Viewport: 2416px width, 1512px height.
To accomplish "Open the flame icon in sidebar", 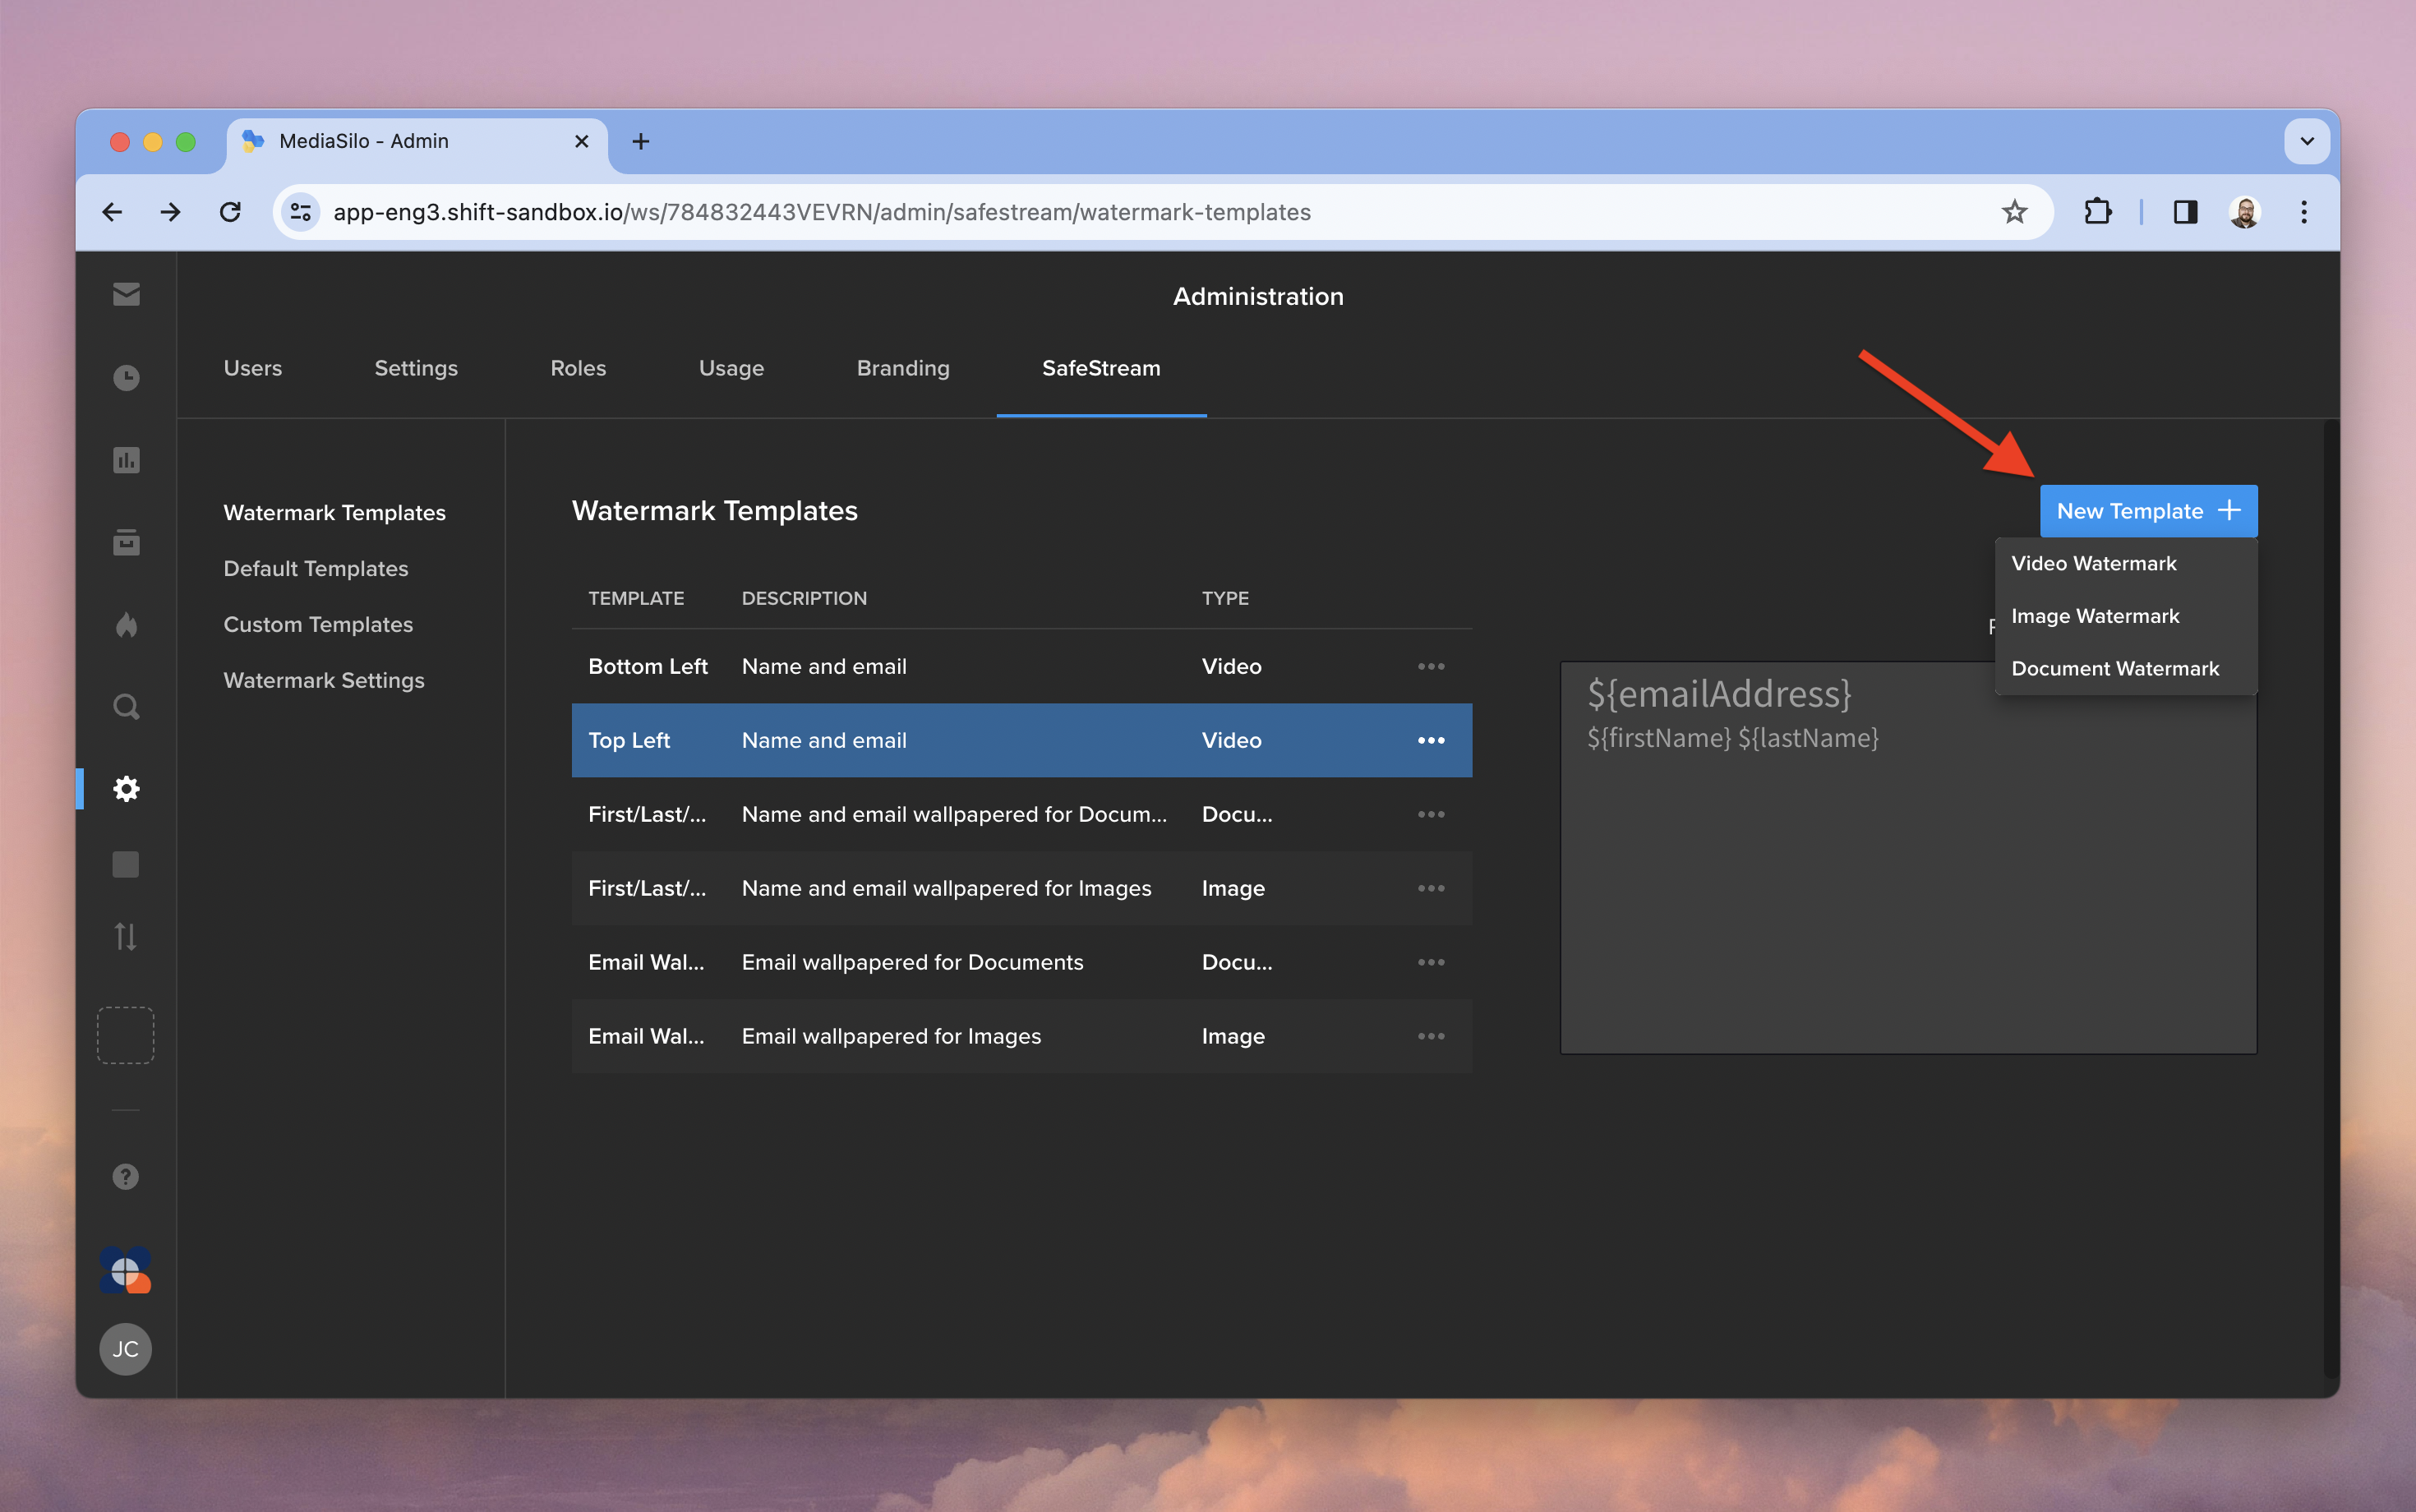I will pos(126,625).
